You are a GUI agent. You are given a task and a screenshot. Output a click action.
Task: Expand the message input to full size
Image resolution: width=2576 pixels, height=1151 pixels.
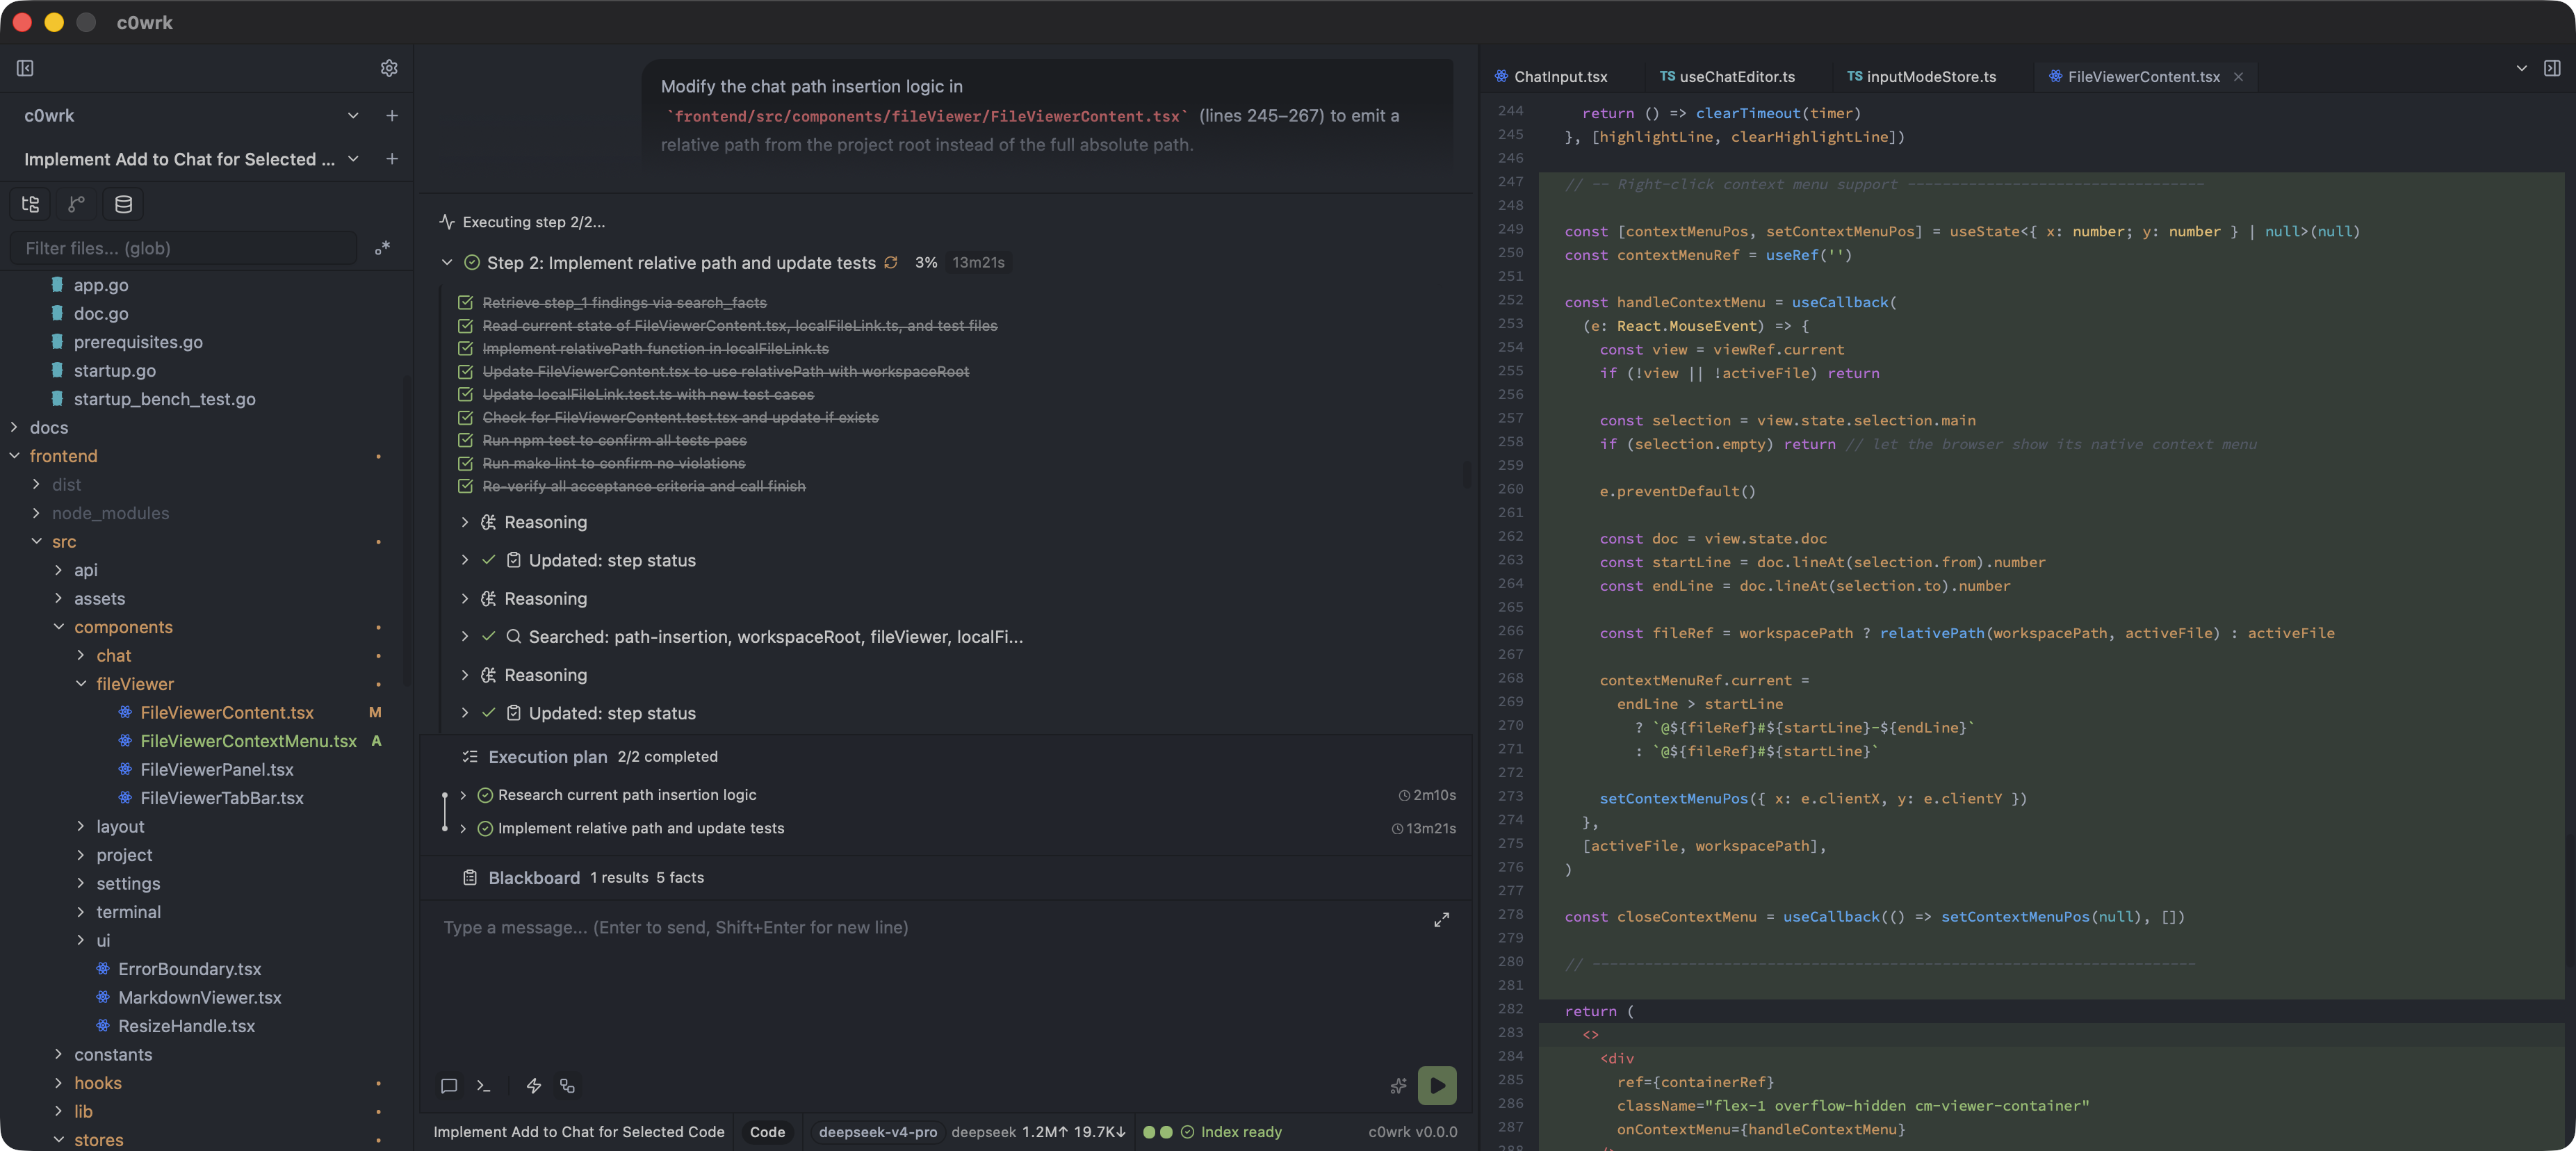[1440, 919]
